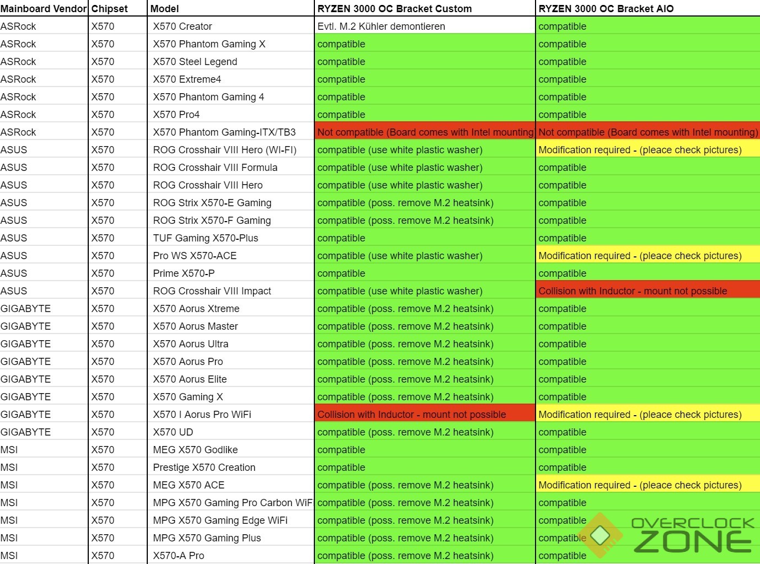Select the 'X570 Gaming X' cell
Screen dimensions: 760x564
tap(231, 396)
